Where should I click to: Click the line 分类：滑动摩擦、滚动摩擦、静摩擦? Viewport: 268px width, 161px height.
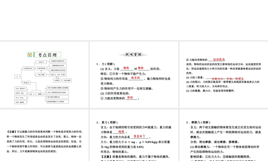pos(215,142)
